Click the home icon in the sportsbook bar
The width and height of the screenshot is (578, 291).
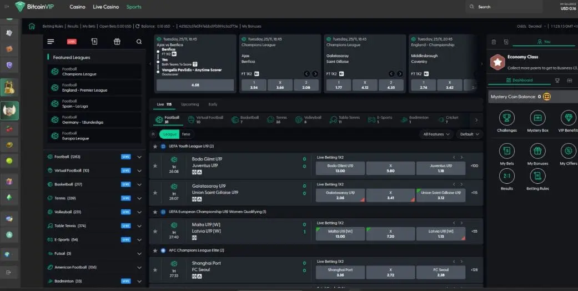point(32,26)
